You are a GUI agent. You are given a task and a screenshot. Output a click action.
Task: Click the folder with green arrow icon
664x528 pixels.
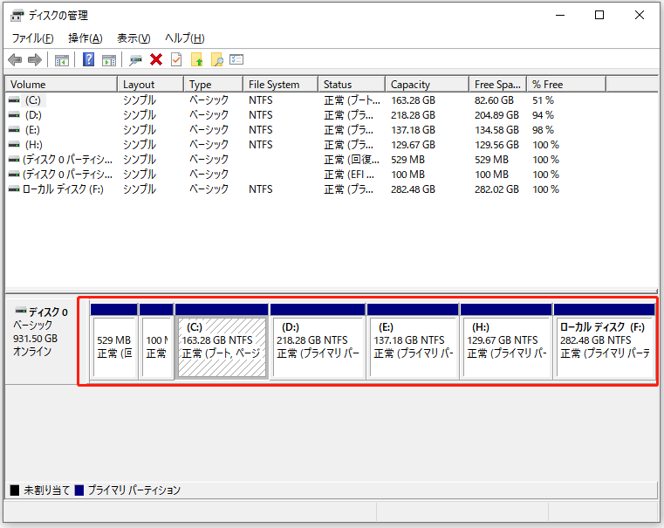tap(197, 59)
